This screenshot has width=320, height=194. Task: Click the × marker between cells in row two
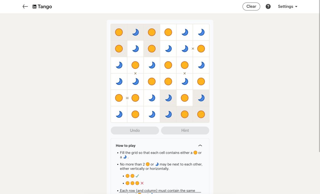(x=193, y=48)
